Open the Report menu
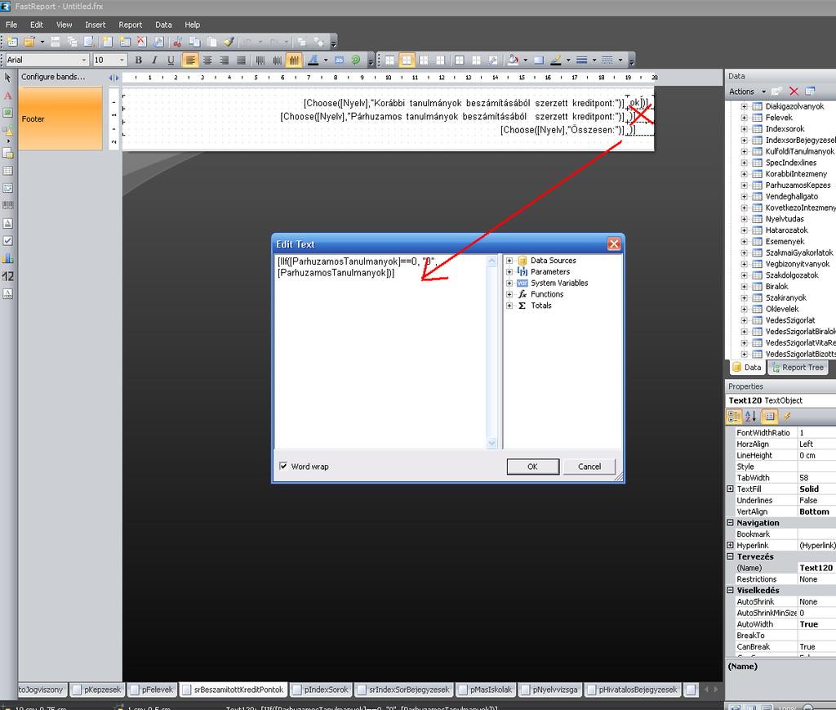The height and width of the screenshot is (710, 836). point(130,25)
